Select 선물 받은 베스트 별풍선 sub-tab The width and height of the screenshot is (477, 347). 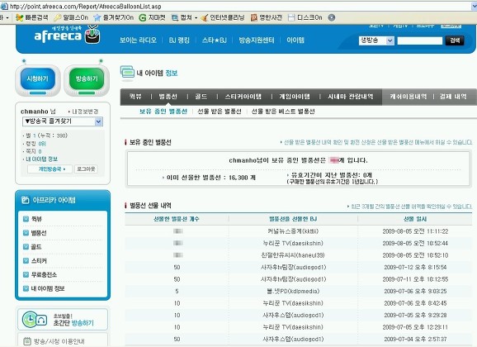pyautogui.click(x=283, y=112)
